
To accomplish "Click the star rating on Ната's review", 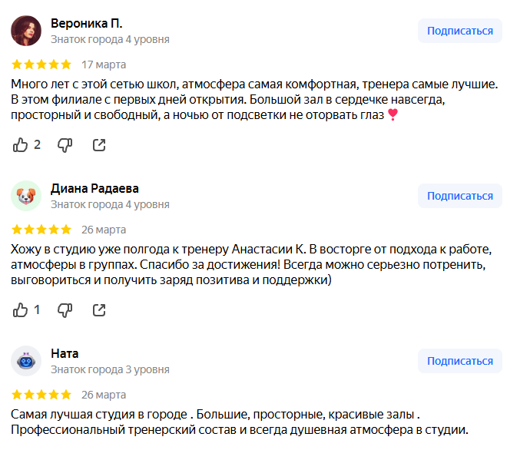I will [41, 394].
